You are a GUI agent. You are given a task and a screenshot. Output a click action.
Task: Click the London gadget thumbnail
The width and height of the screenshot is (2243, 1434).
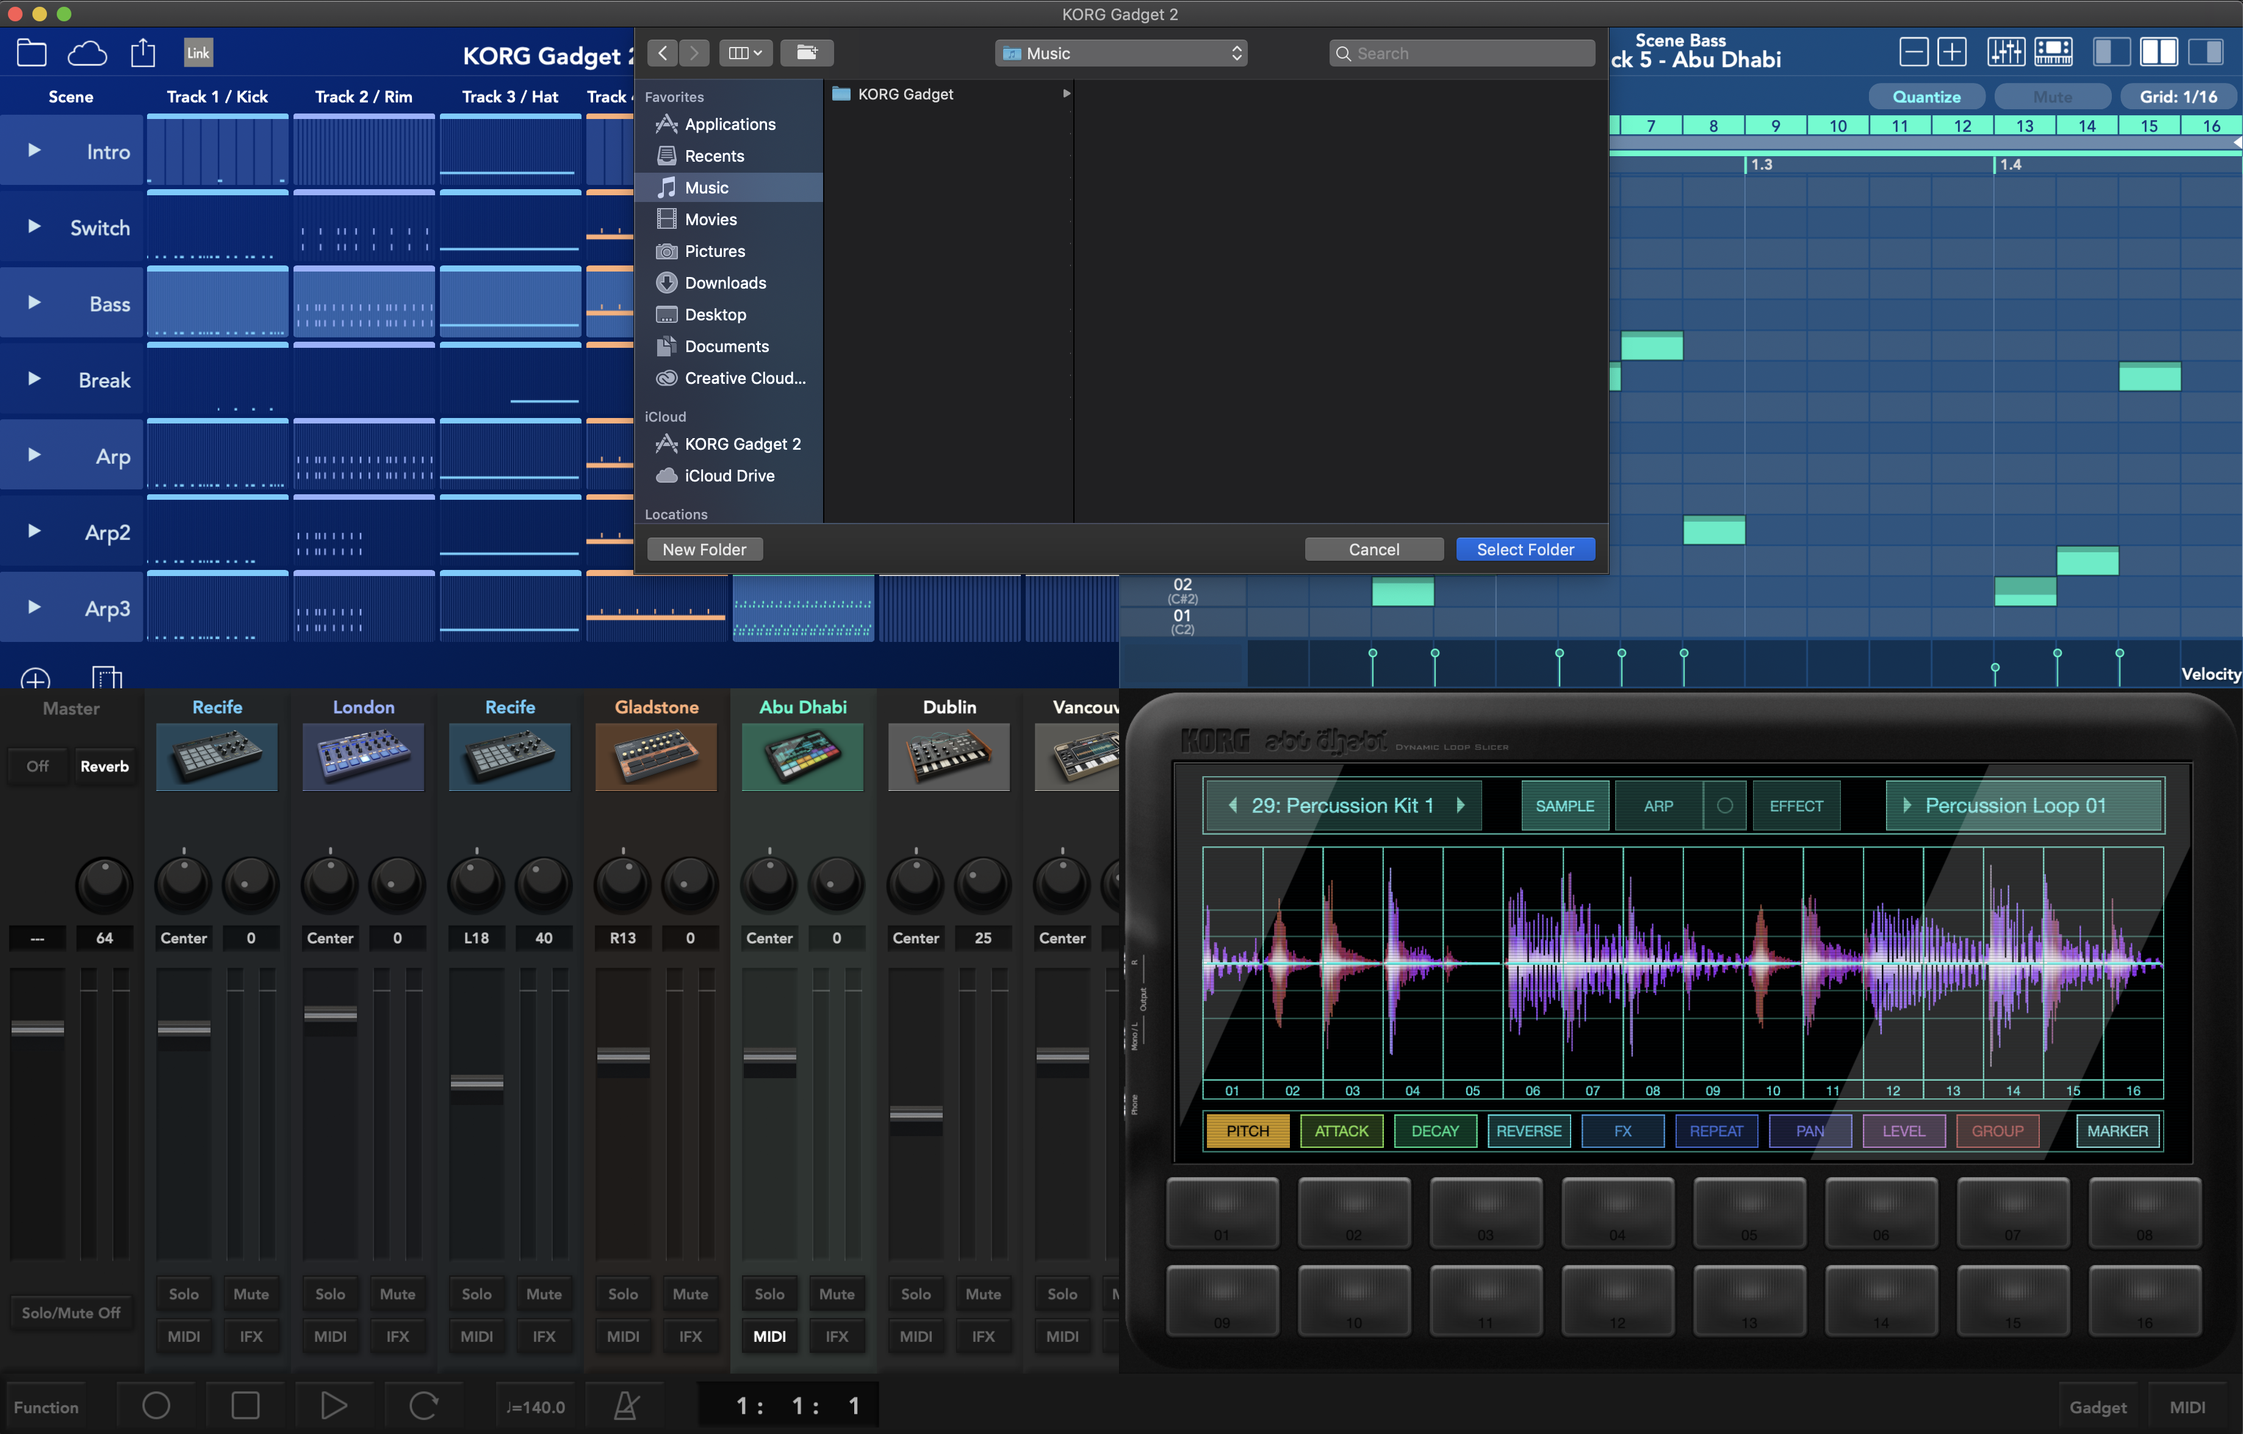363,757
